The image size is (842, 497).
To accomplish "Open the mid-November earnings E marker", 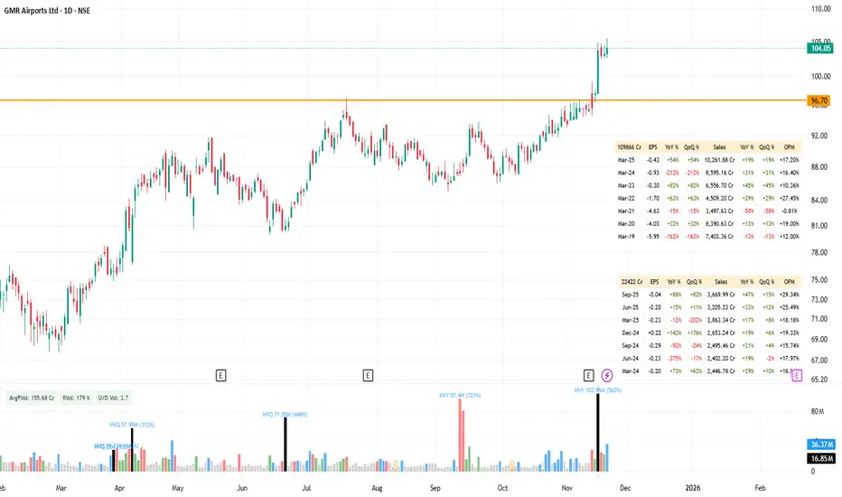I will point(588,376).
